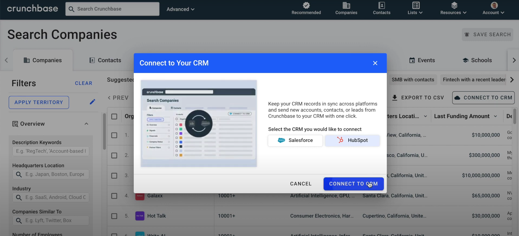Open Last Funding Amount column dropdown
Screen dimensions: 519x236
click(x=495, y=116)
